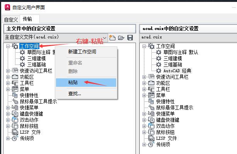Screen dimensions: 237x154
Task: Expand right panel 传统项 node
Action: pos(144,144)
